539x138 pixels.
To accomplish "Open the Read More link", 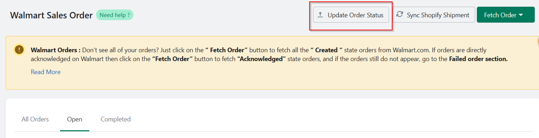I will 46,72.
